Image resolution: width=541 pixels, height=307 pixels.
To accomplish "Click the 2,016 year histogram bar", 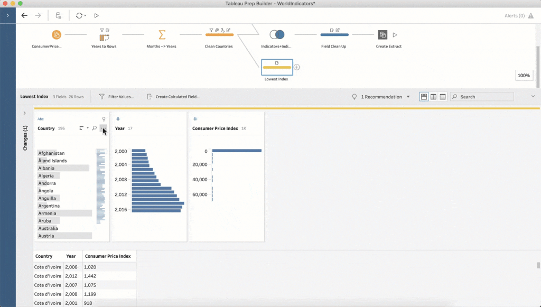I will point(156,211).
